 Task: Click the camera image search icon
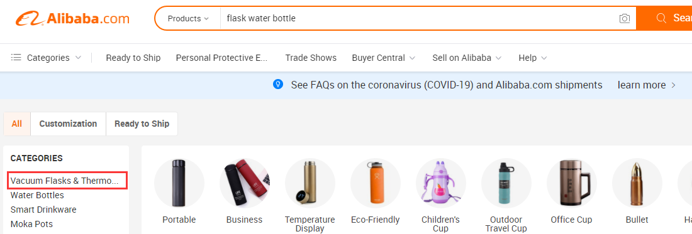[x=624, y=18]
